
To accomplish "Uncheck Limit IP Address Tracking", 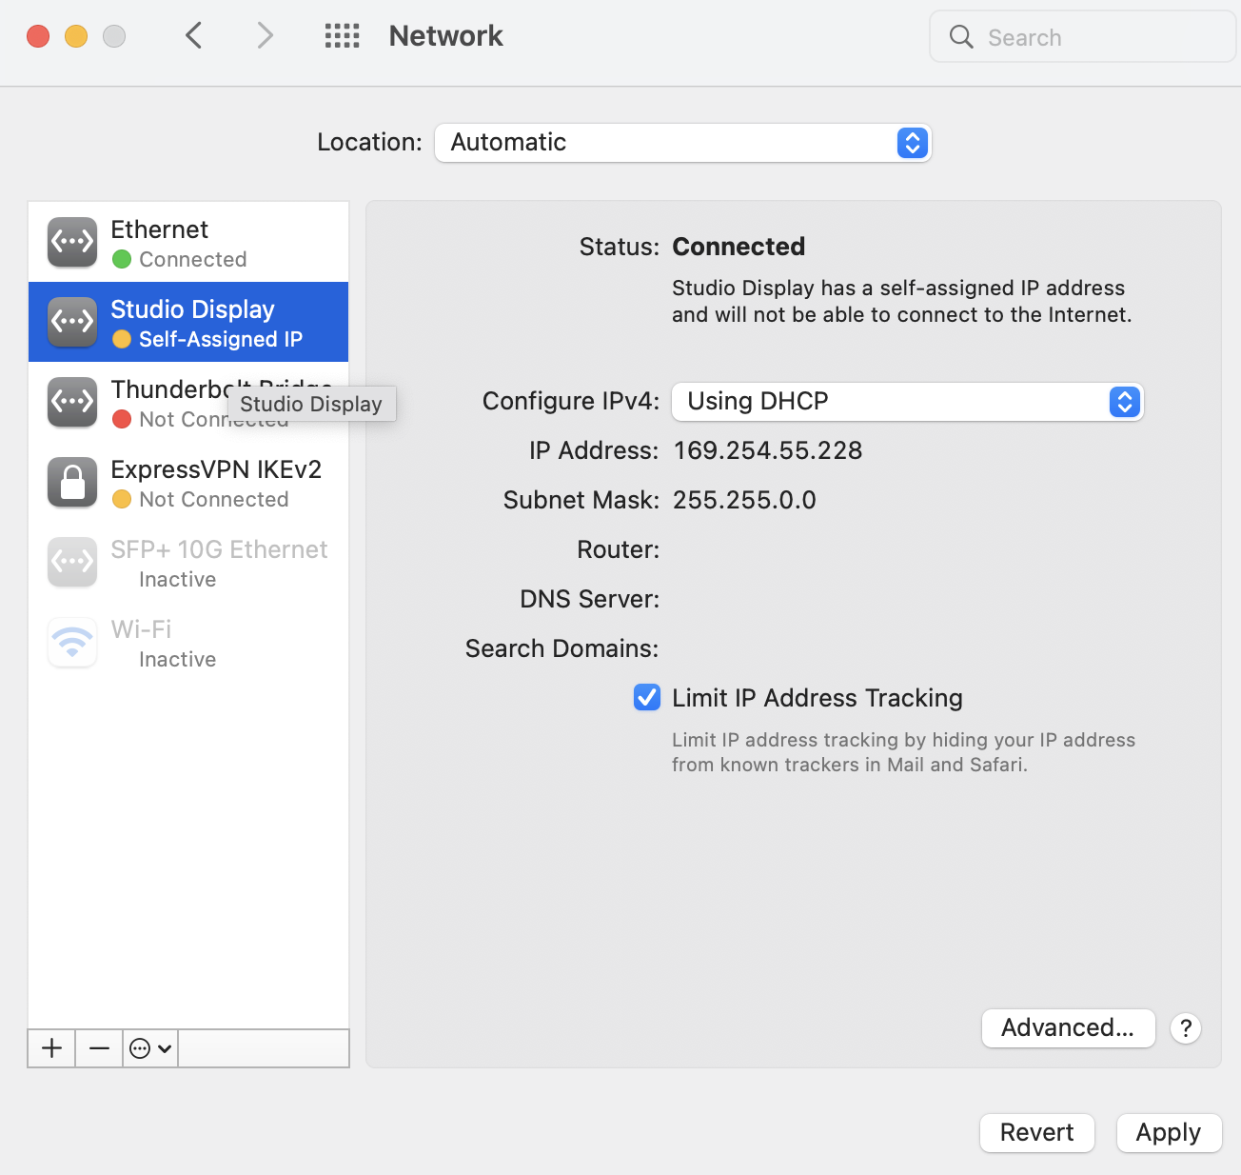I will point(647,697).
